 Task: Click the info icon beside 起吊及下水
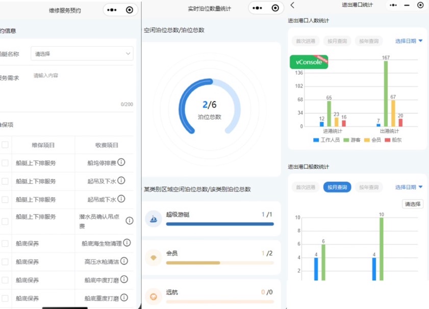[121, 181]
